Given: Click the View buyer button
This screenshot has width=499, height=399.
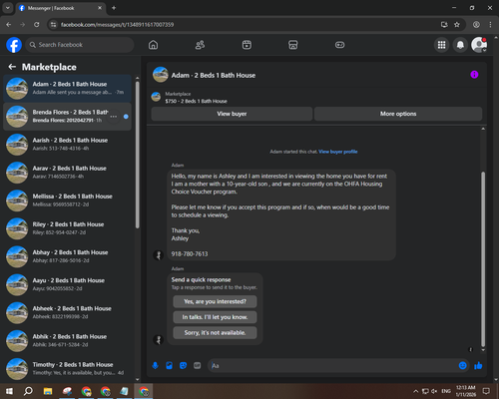Looking at the screenshot, I should (x=232, y=114).
